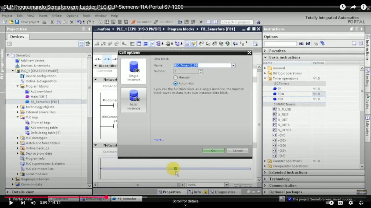The image size is (371, 208).
Task: Open the Insert menu
Action: (43, 16)
